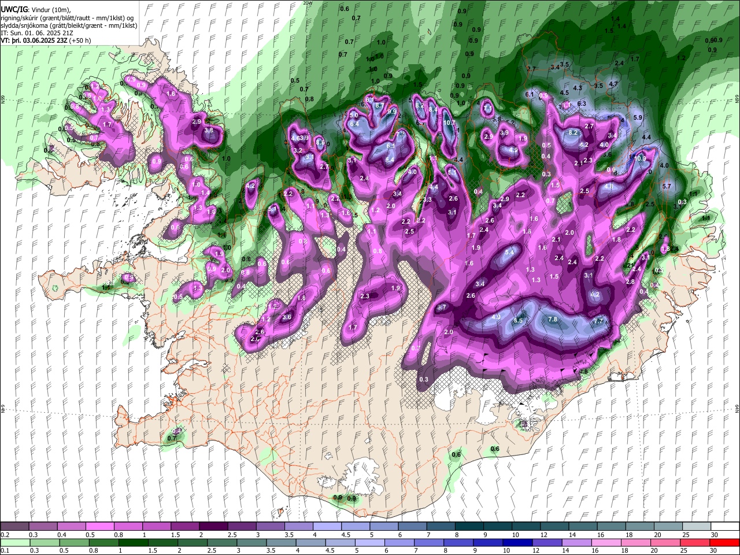Pick the dark green swatch above 1 in lower scale
Screen dimensions: 740x555
click(x=133, y=542)
